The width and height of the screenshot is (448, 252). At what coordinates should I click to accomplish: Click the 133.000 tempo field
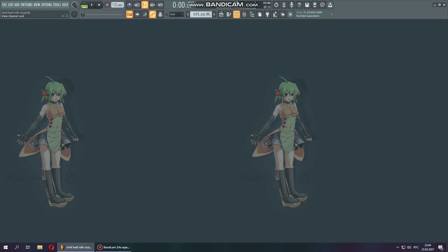tap(117, 5)
